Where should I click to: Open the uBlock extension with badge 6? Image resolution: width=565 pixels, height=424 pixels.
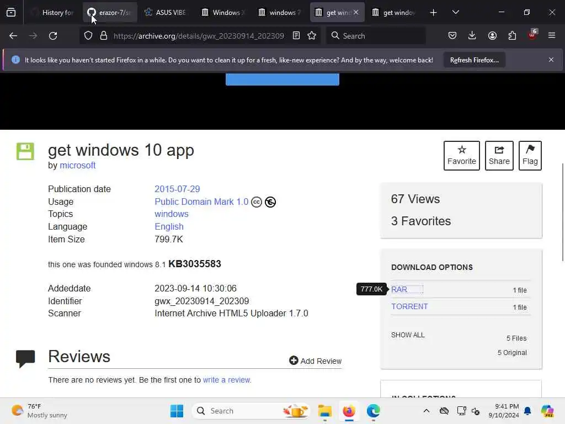tap(532, 35)
